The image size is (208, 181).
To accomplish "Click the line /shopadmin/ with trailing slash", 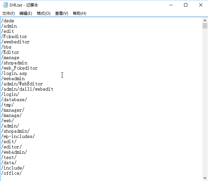I will click(15, 131).
